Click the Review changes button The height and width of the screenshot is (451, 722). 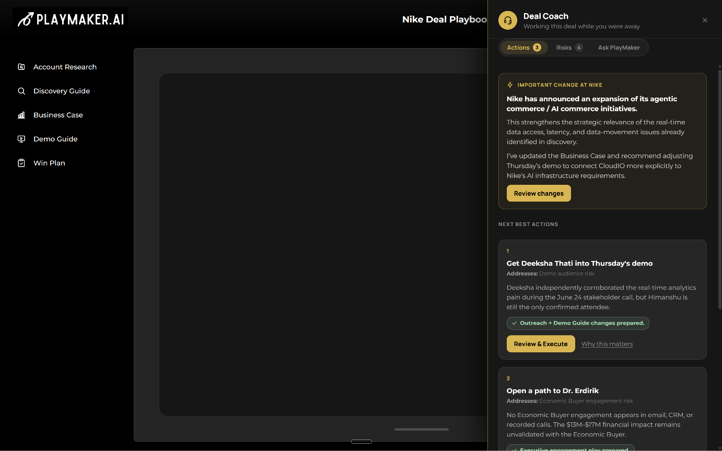[x=539, y=193]
